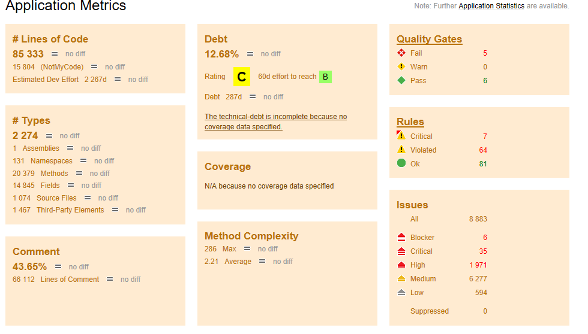Click the 15 804 NotMyCode value

[23, 67]
